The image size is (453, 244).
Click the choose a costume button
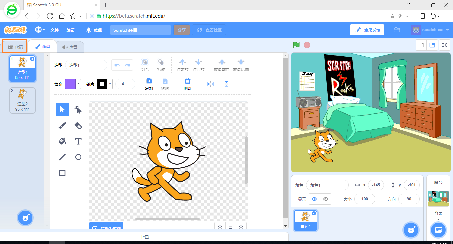[25, 218]
